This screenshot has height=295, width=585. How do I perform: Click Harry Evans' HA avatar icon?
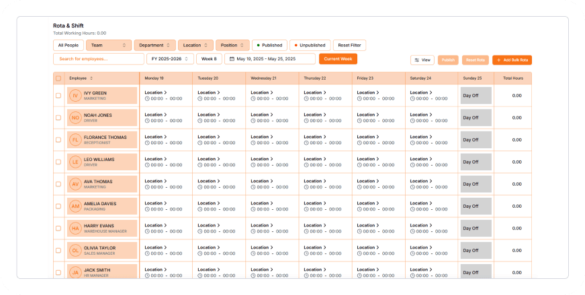(x=75, y=229)
